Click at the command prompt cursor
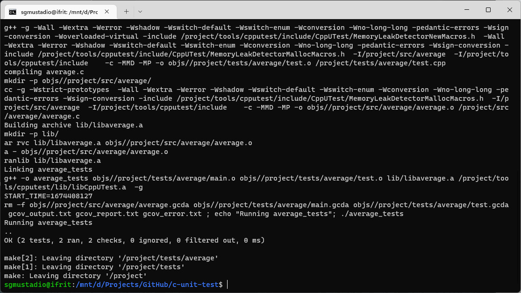The height and width of the screenshot is (293, 521). (x=228, y=285)
